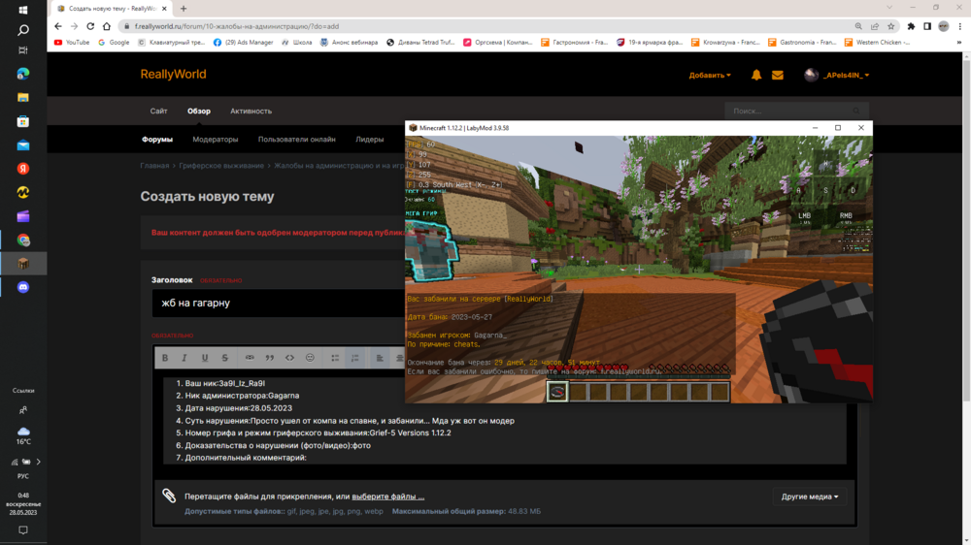Viewport: 971px width, 545px height.
Task: Launch Microsoft Edge from the taskbar
Action: 23,74
